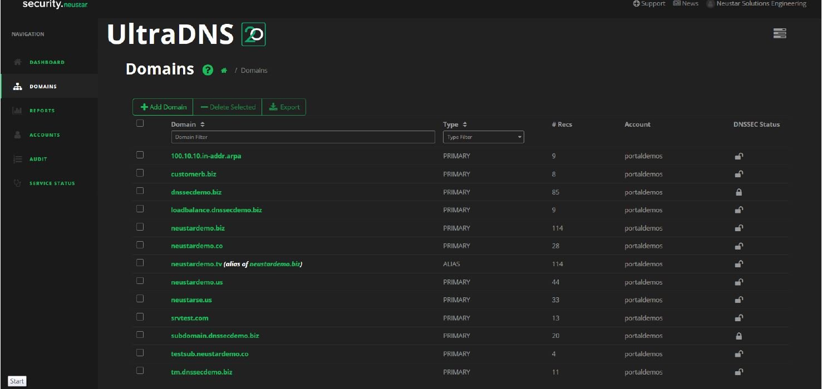Click the Add Domain button

coord(163,107)
